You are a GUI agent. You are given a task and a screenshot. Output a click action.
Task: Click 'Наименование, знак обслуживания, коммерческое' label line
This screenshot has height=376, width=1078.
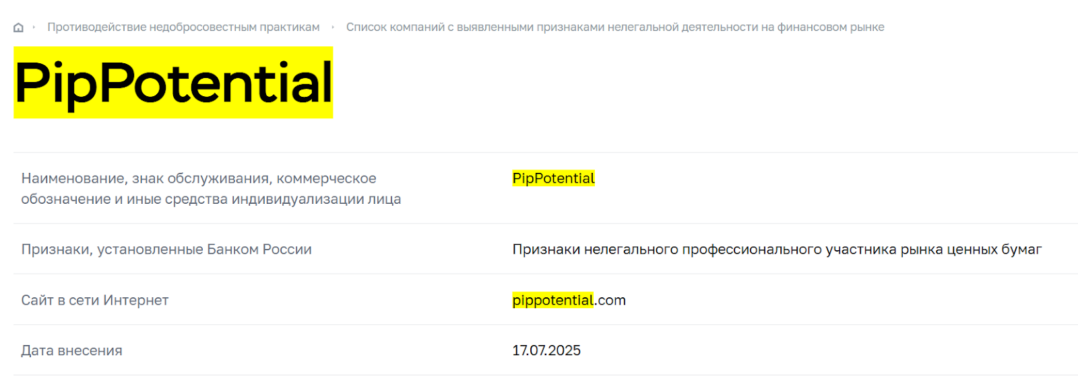coord(199,178)
